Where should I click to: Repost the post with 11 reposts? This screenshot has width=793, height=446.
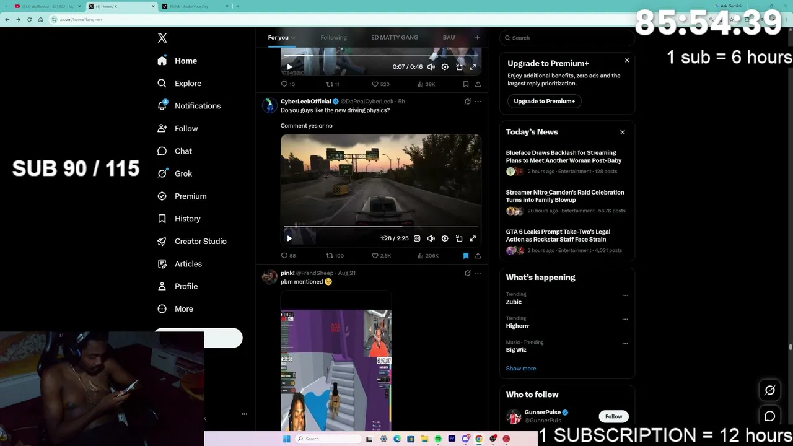(333, 84)
